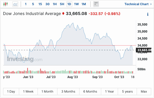Select the 1M interval
This screenshot has height=98, width=154.
coord(84,4)
